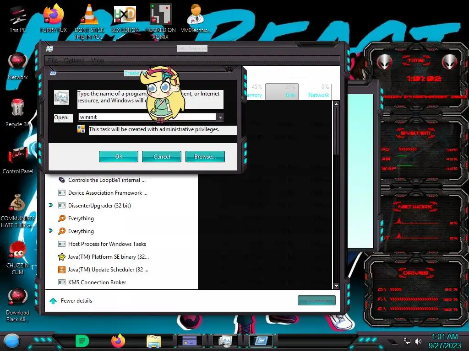Sort by the Disk column header
This screenshot has width=469, height=351.
coord(282,91)
